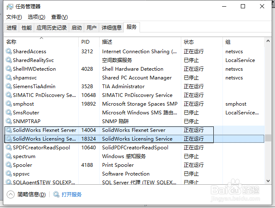275x208 pixels.
Task: Sort services by the 名称 column header
Action: tap(41, 42)
